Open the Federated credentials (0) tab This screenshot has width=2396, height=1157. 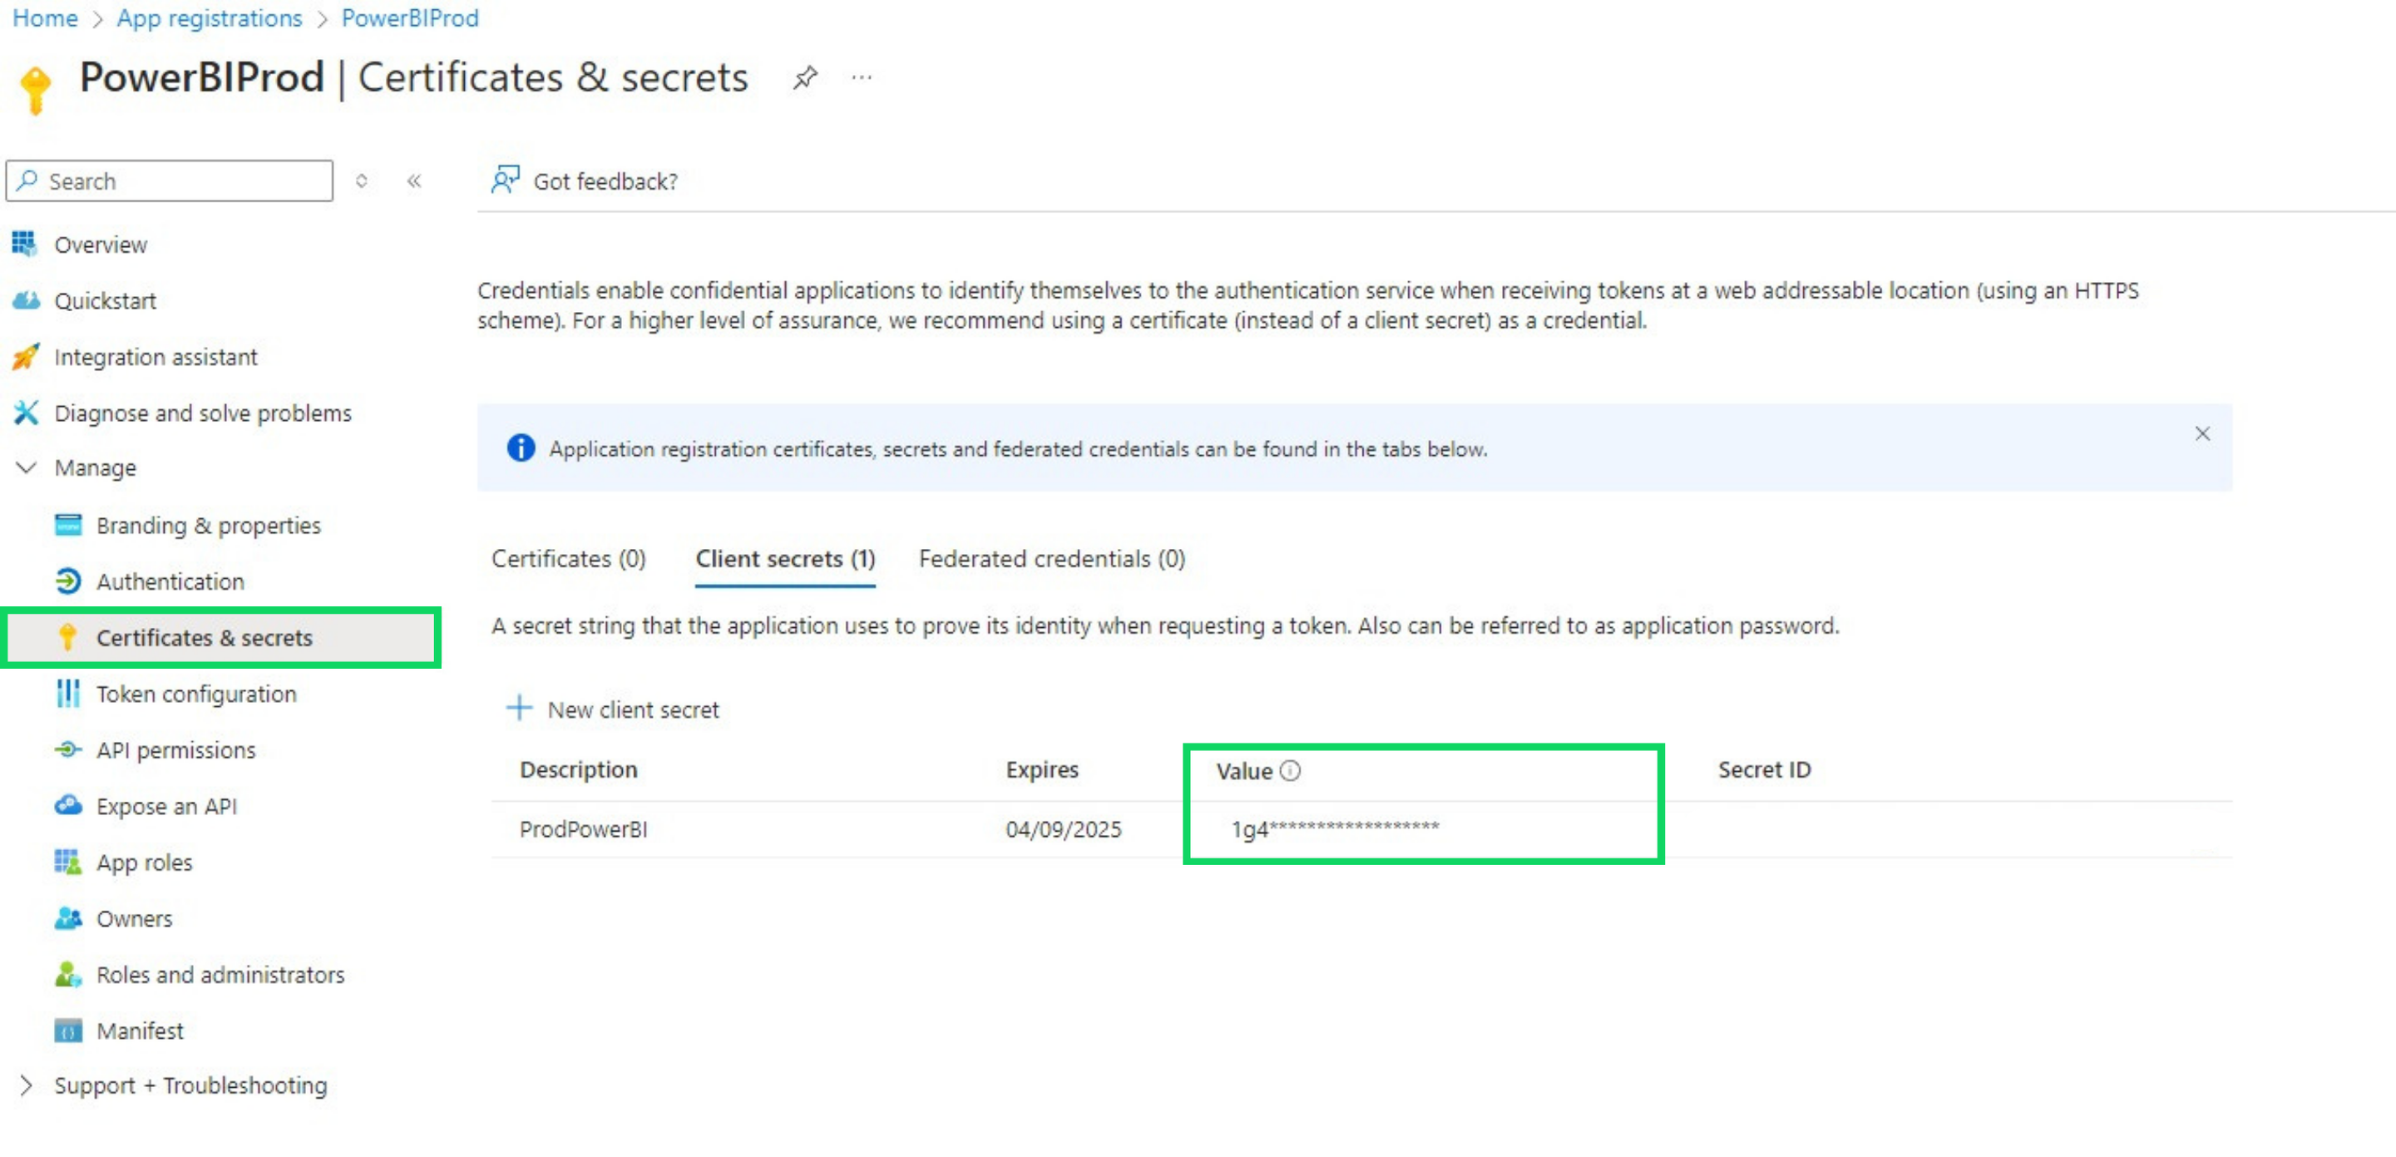point(1051,559)
